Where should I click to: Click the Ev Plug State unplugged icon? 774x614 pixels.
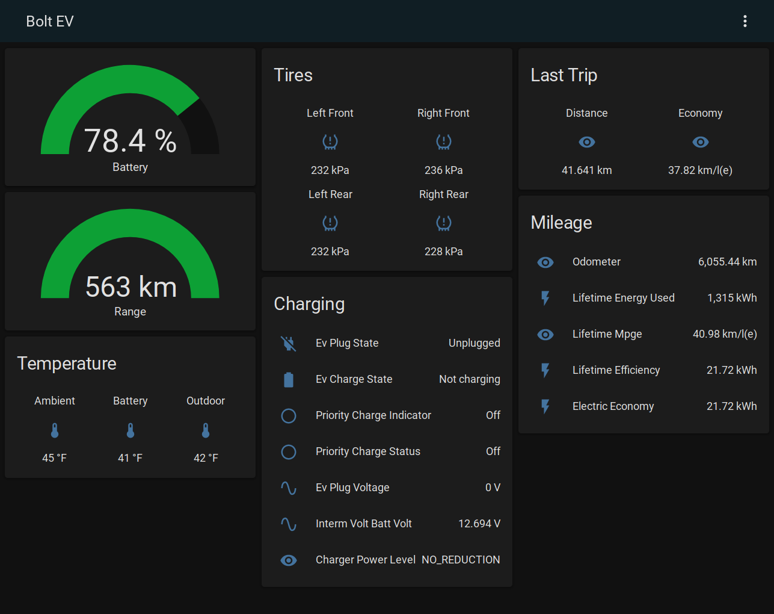[x=289, y=343]
